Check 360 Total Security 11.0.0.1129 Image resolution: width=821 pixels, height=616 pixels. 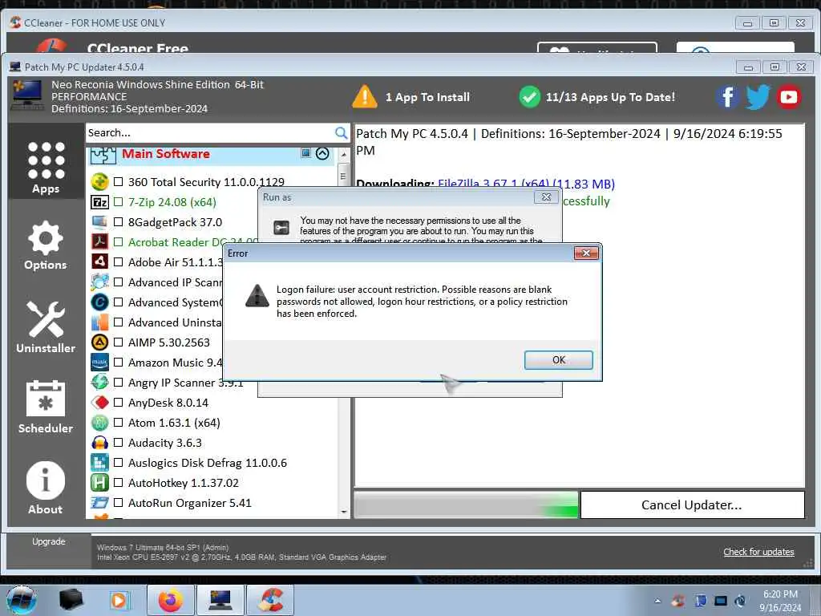click(119, 182)
